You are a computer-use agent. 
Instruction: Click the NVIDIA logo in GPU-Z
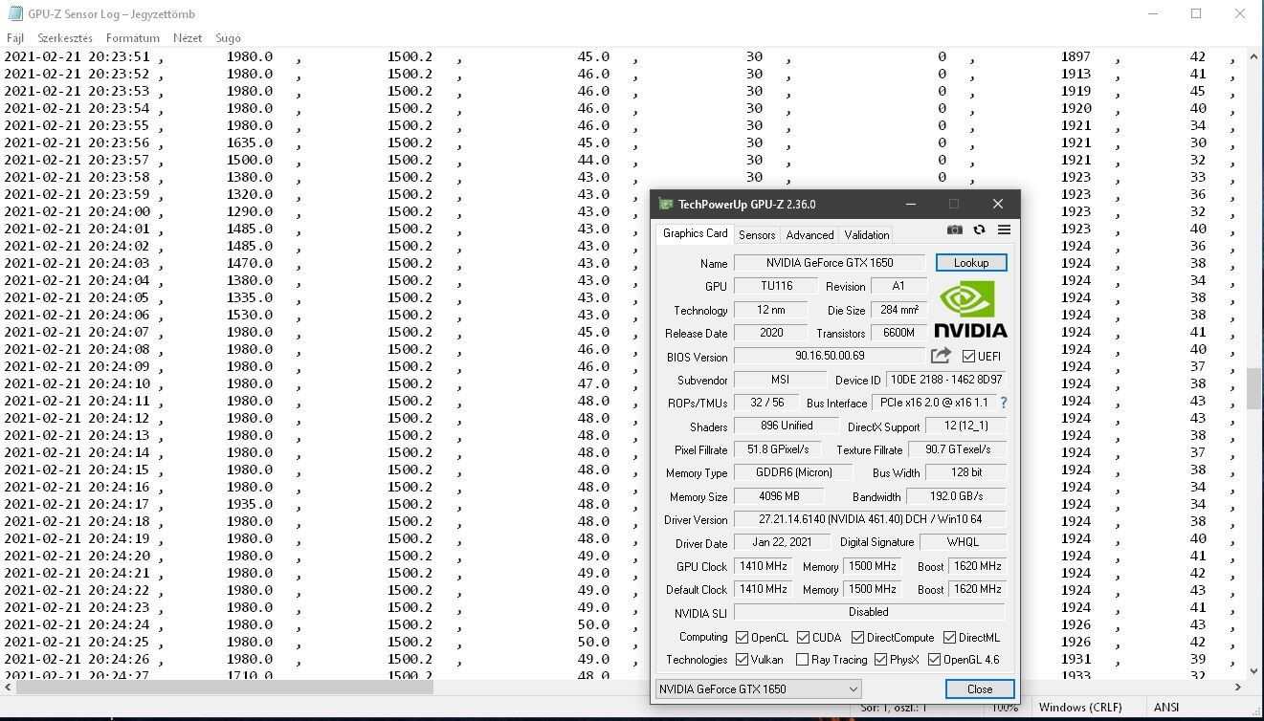click(970, 309)
